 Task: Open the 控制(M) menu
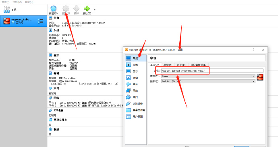coord(17,2)
